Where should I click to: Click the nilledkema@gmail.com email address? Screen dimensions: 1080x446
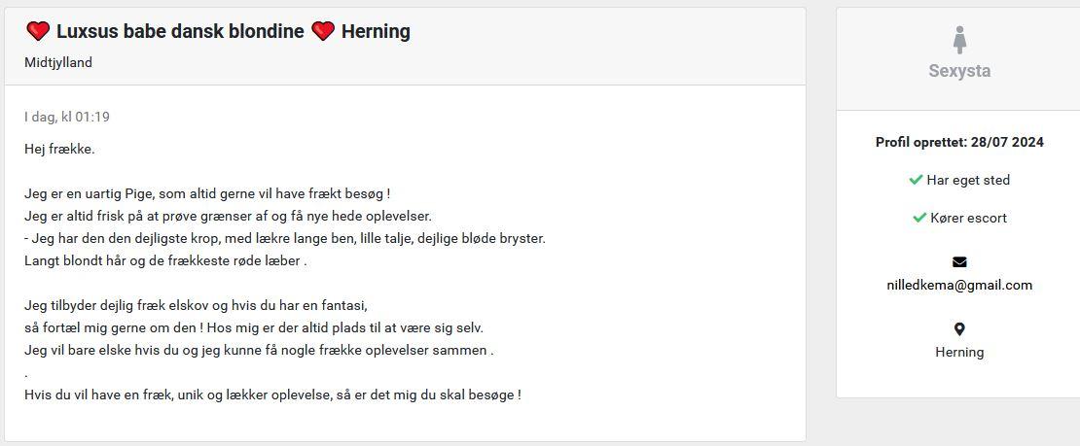959,285
